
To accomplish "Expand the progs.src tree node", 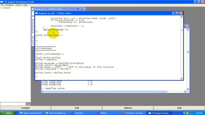I will point(1,8).
